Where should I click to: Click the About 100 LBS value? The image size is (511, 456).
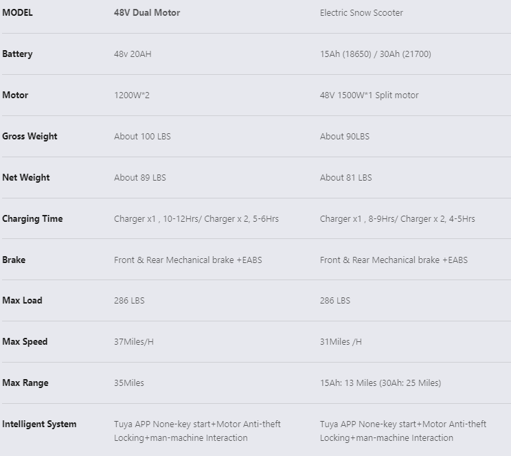click(x=142, y=136)
